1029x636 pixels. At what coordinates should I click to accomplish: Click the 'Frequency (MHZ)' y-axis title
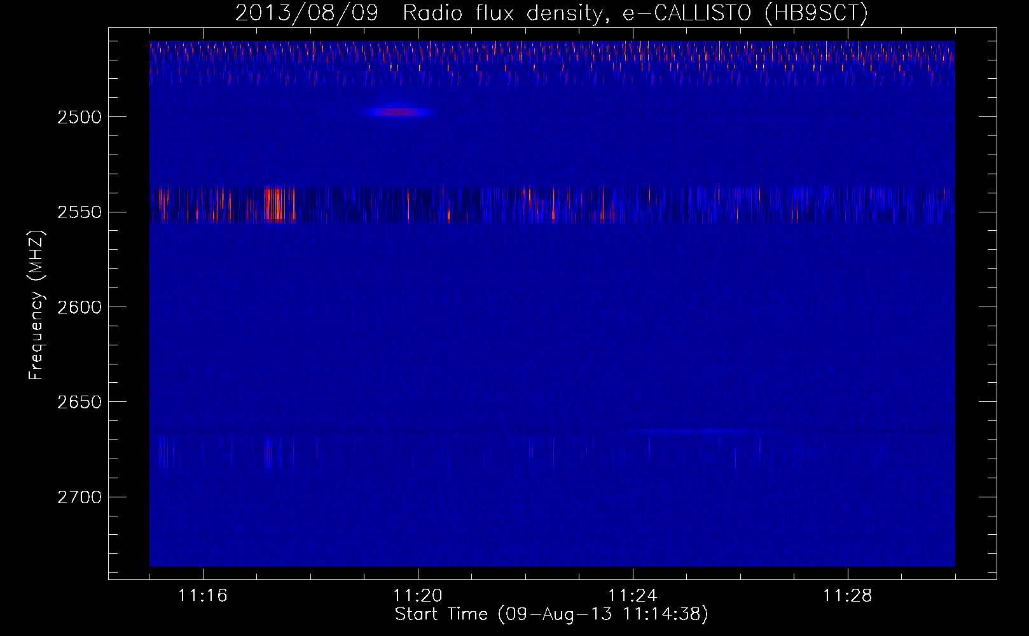point(36,305)
